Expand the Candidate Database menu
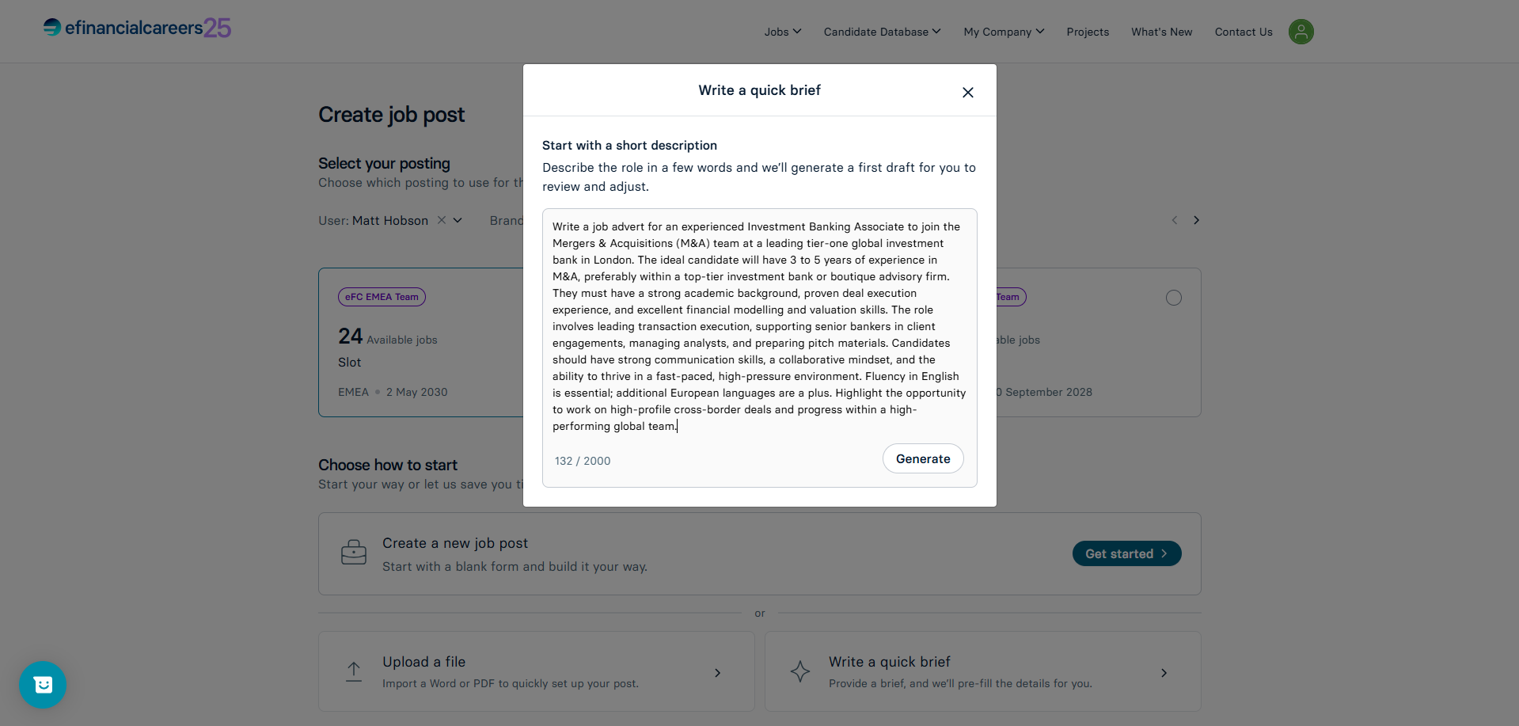1519x726 pixels. [x=882, y=32]
